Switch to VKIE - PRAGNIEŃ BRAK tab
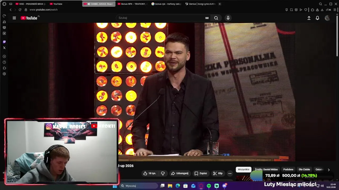 tap(30, 4)
